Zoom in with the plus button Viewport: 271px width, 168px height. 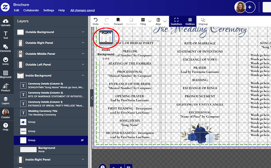(x=121, y=167)
